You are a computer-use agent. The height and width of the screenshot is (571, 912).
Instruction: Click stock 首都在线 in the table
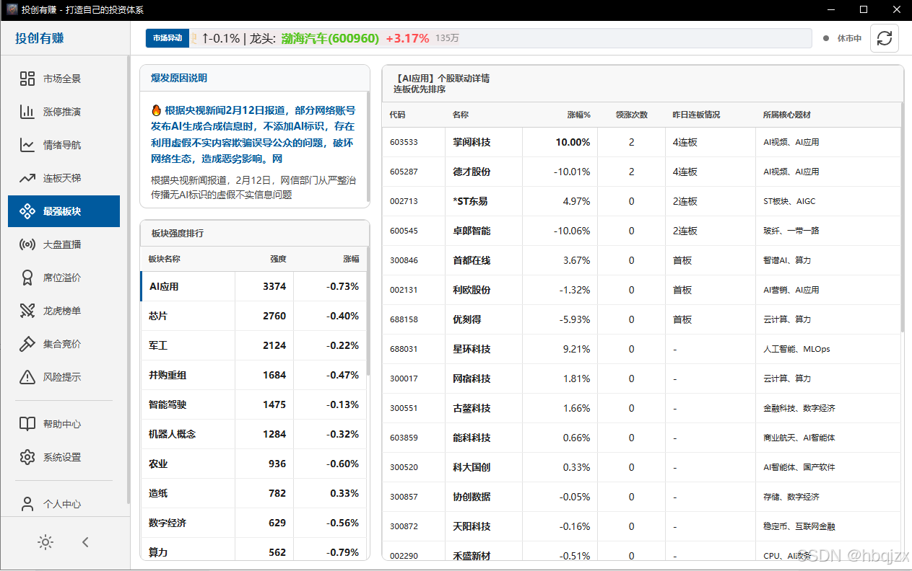point(472,260)
